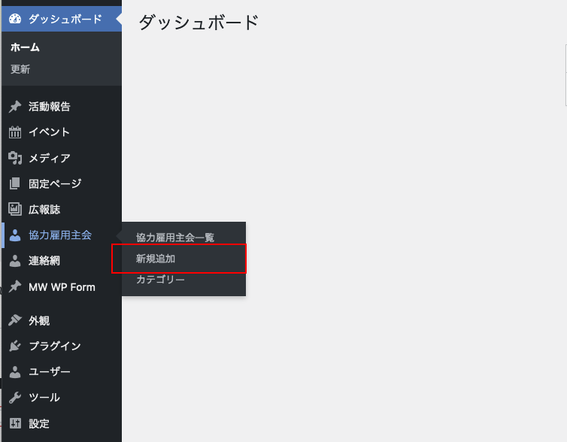
Task: Open MW WP Form settings
Action: [x=62, y=286]
